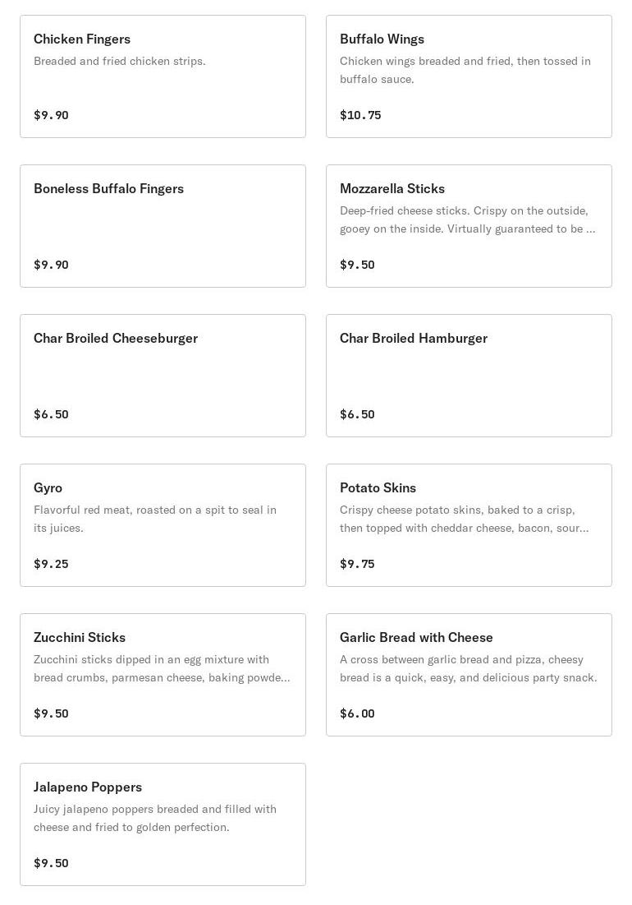Click the Chicken Fingers description text
This screenshot has width=632, height=905.
pos(120,61)
